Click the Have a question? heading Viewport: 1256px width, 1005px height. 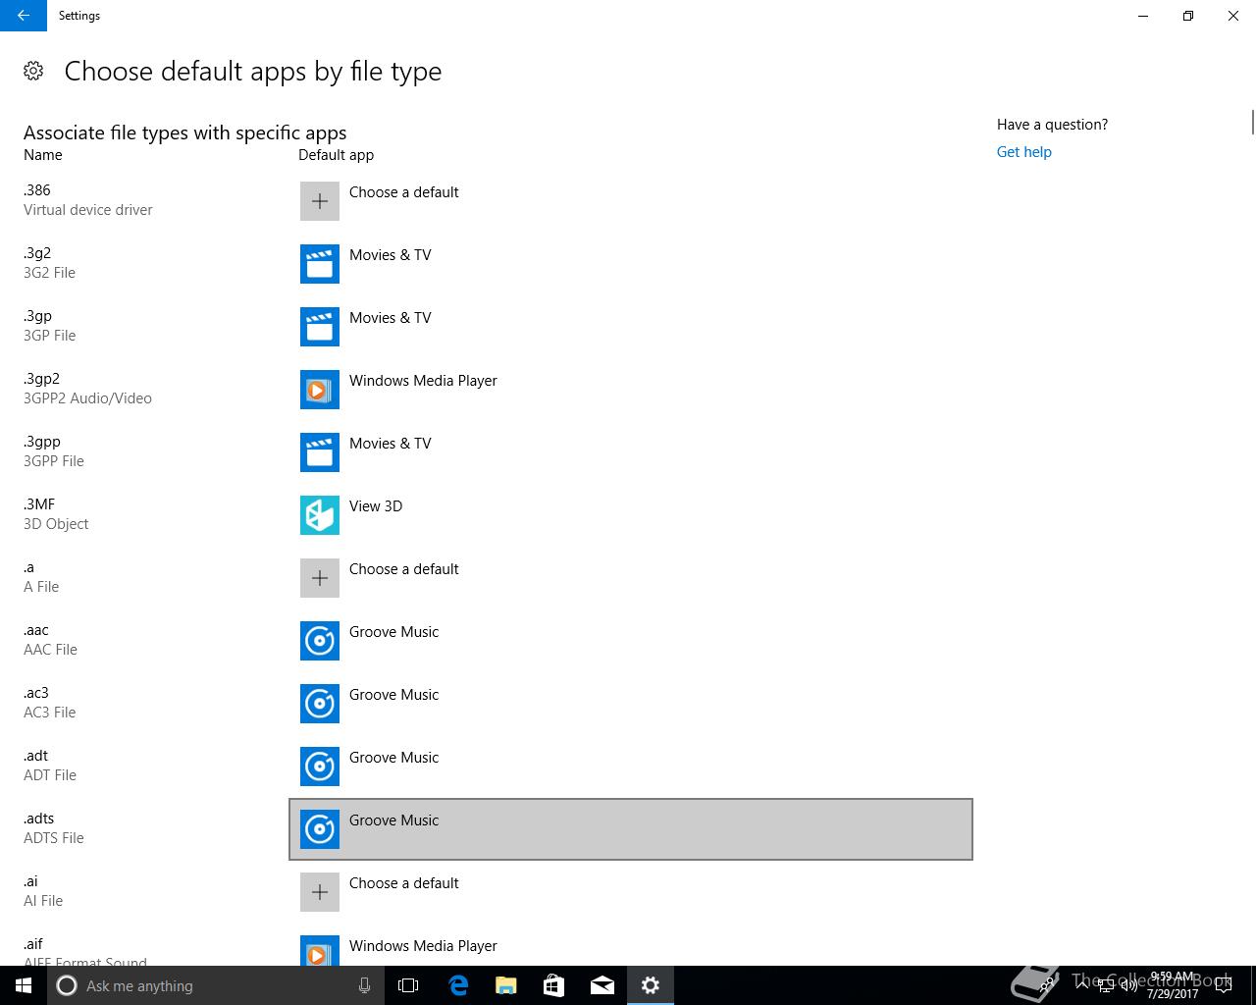point(1052,125)
